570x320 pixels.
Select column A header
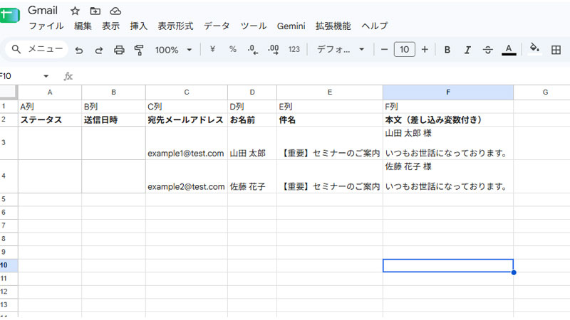coord(50,92)
